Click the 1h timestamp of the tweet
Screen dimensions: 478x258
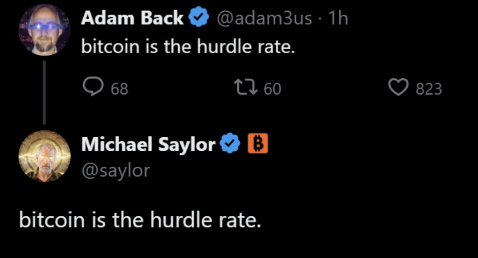click(338, 18)
